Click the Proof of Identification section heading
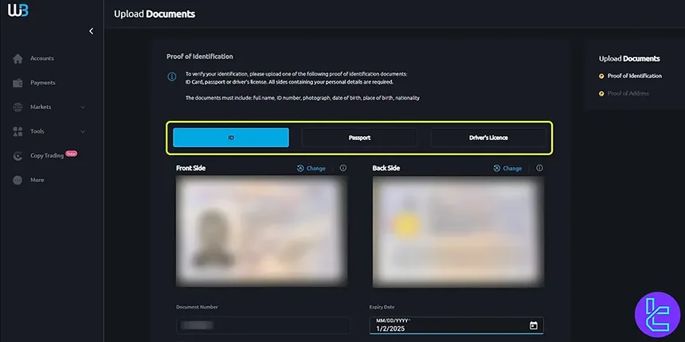Image resolution: width=685 pixels, height=342 pixels. click(x=200, y=56)
